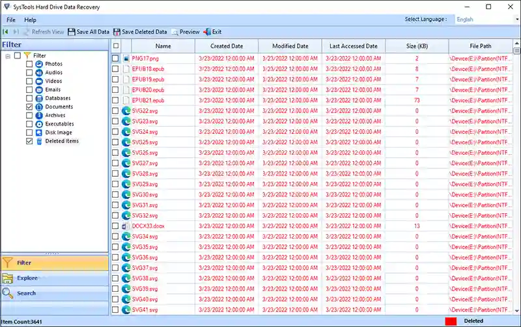Click the scroll up arrow of file list
521x327 pixels.
click(x=516, y=43)
